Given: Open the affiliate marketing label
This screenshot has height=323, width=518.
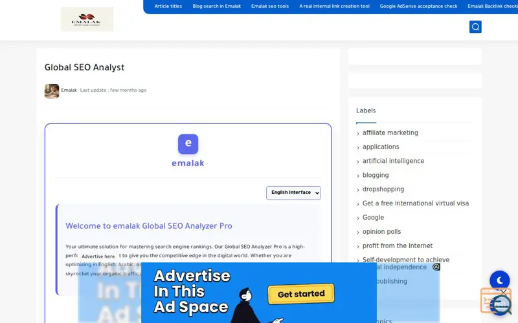Looking at the screenshot, I should pyautogui.click(x=390, y=132).
